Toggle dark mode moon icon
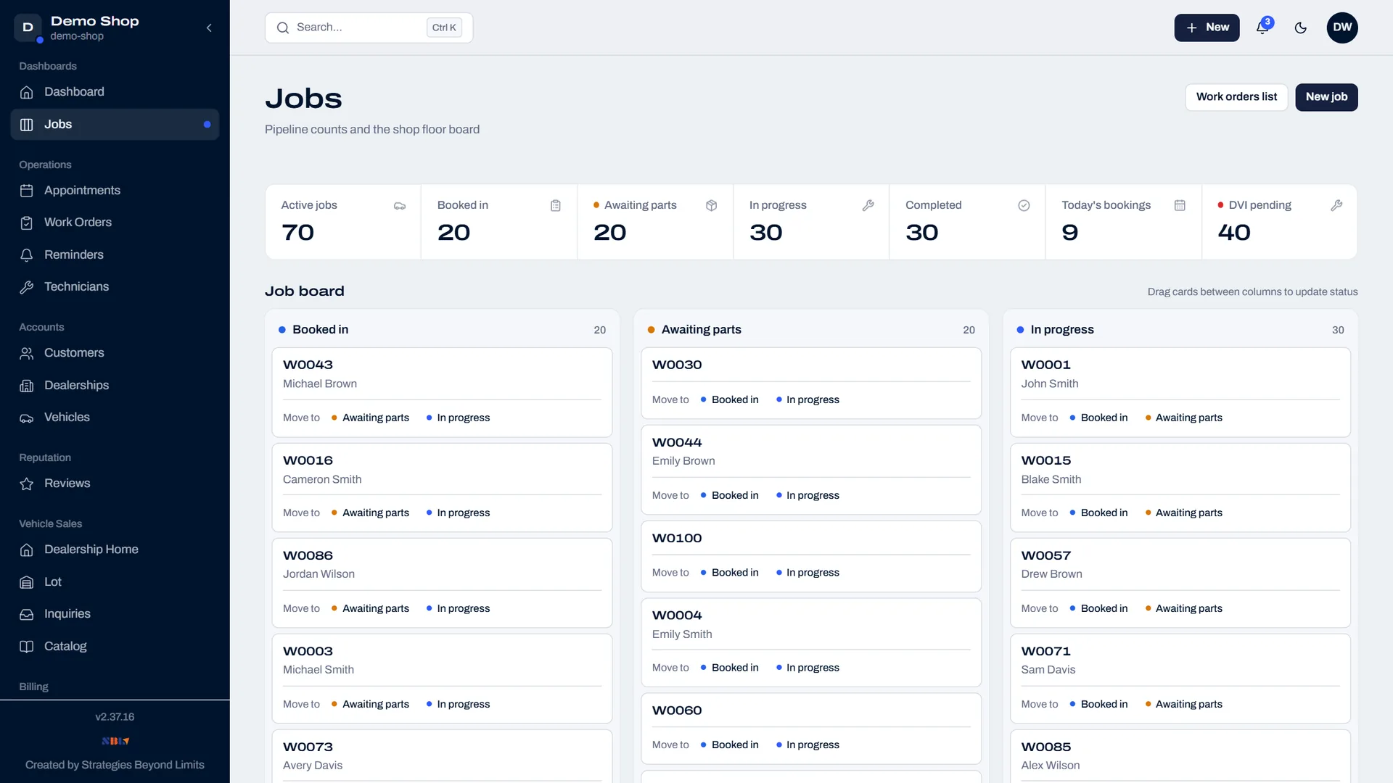Viewport: 1393px width, 783px height. [1301, 28]
